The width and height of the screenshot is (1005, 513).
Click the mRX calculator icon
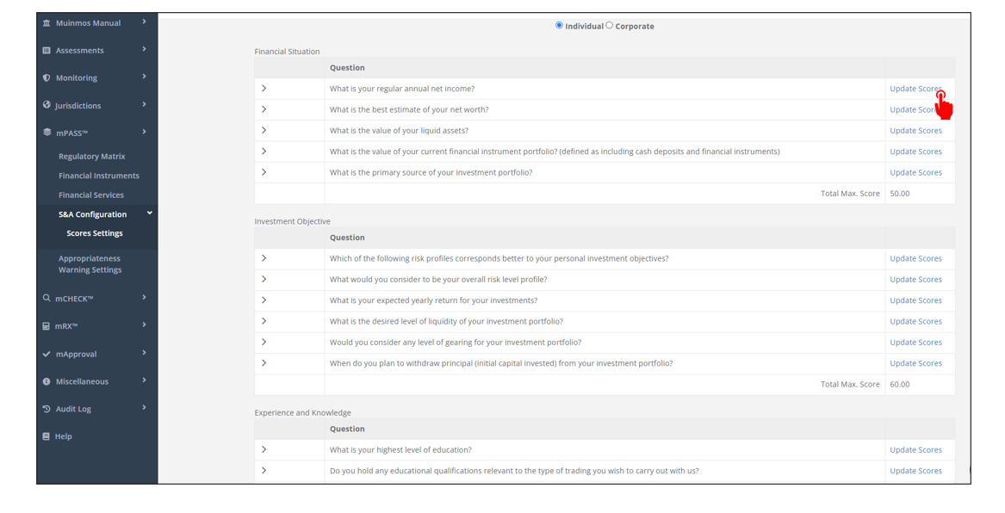(47, 326)
